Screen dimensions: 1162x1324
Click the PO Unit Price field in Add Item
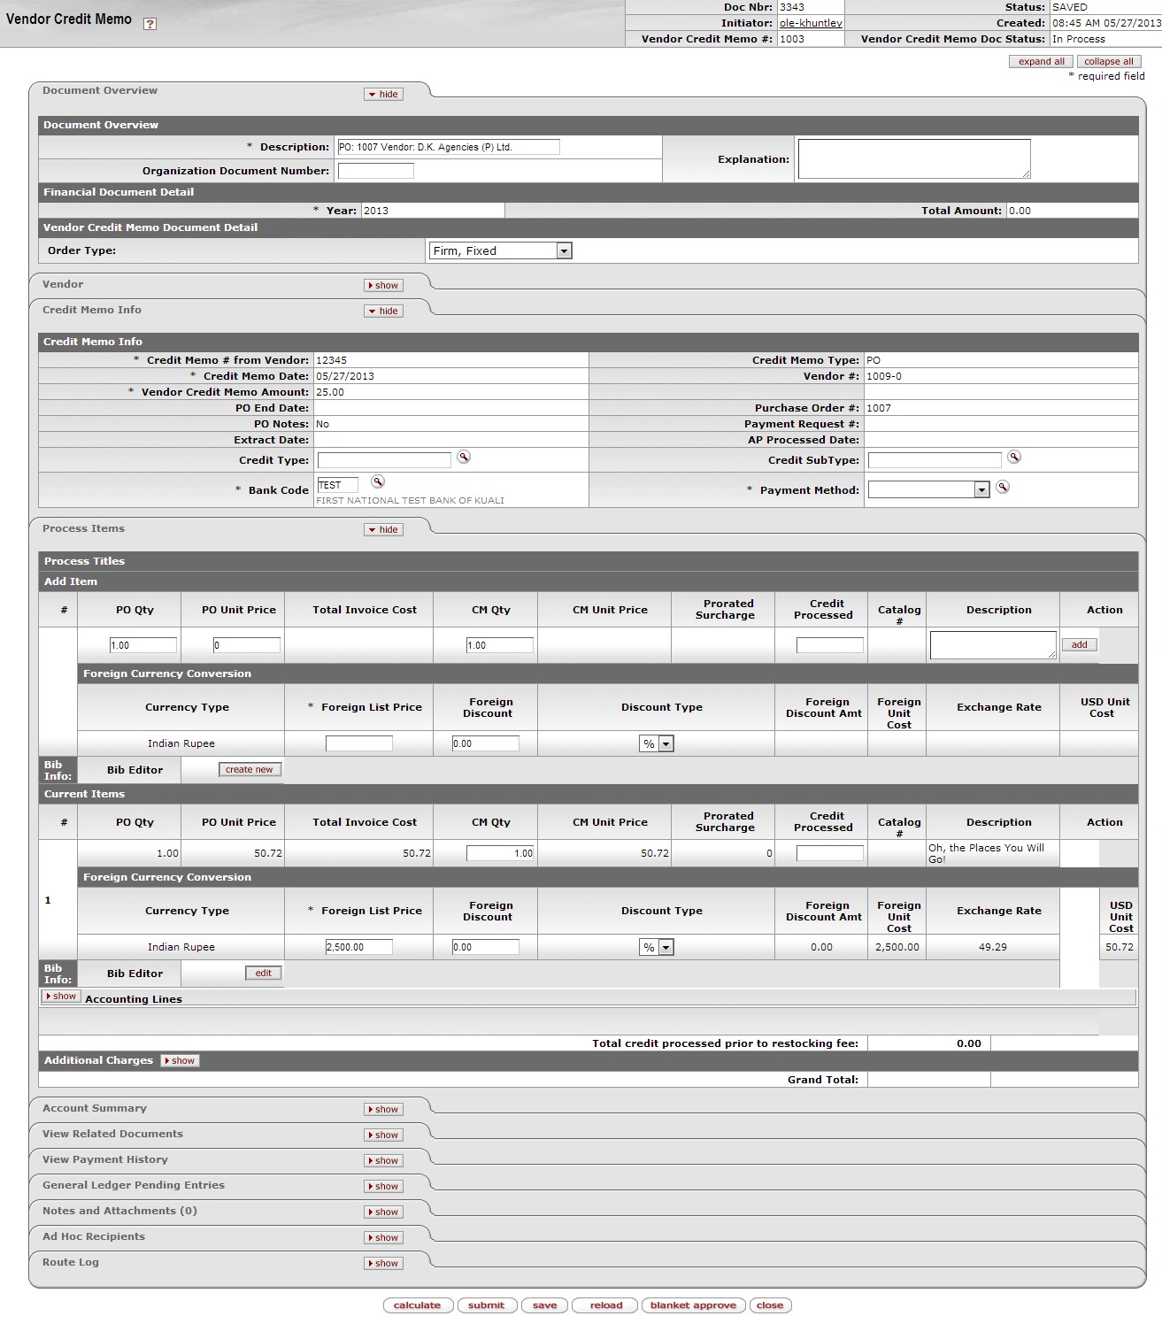(x=247, y=645)
